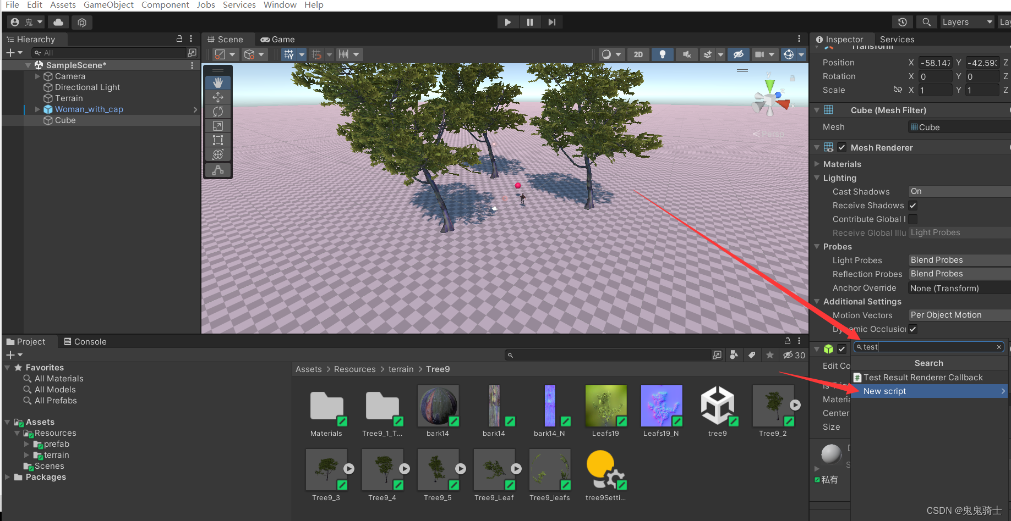
Task: Click the component search input field
Action: (928, 347)
